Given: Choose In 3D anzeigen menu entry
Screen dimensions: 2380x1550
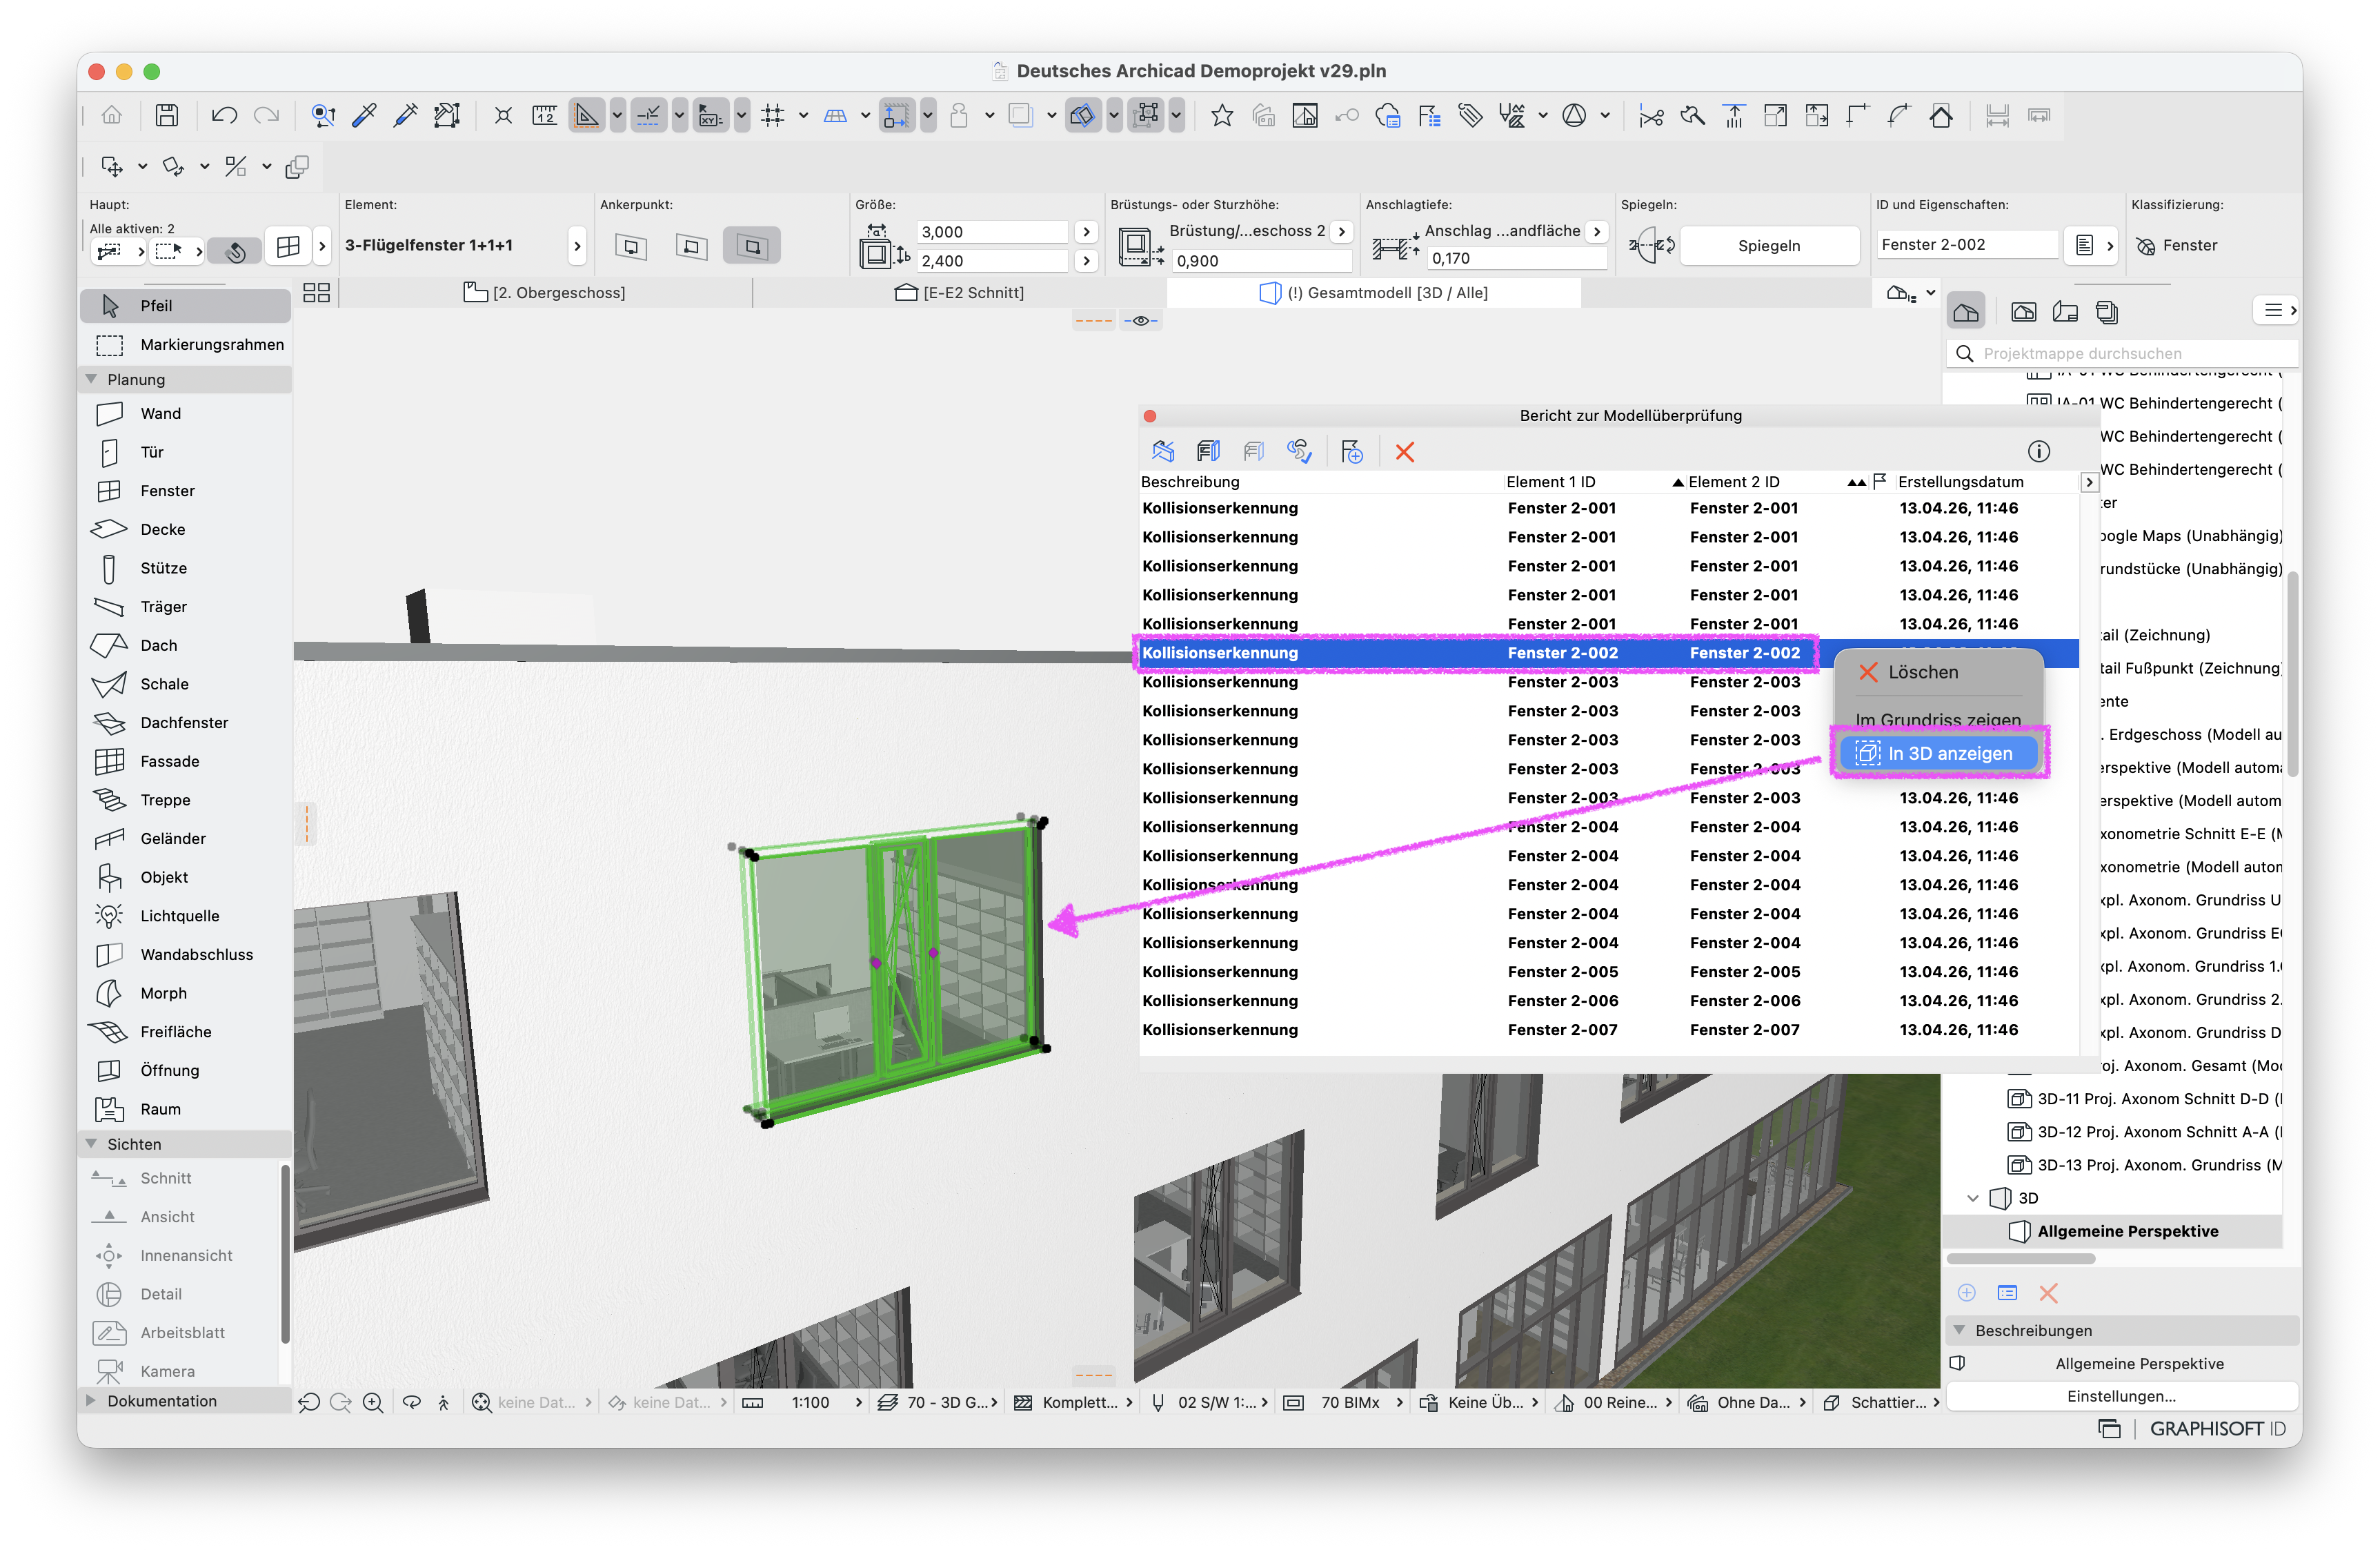Looking at the screenshot, I should pyautogui.click(x=1938, y=754).
